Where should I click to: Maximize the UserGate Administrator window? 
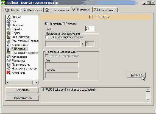coord(148,3)
